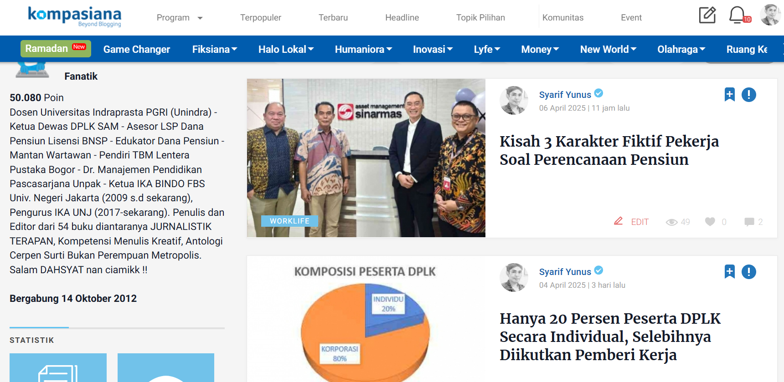The width and height of the screenshot is (784, 382).
Task: Click the WORKLIFE category tag
Action: [x=289, y=221]
